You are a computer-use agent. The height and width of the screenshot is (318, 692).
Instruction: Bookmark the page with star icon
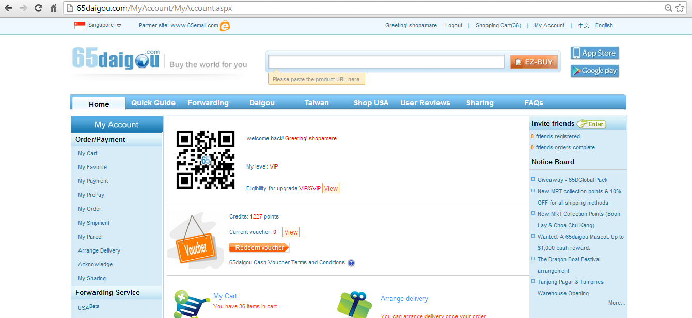pyautogui.click(x=679, y=8)
